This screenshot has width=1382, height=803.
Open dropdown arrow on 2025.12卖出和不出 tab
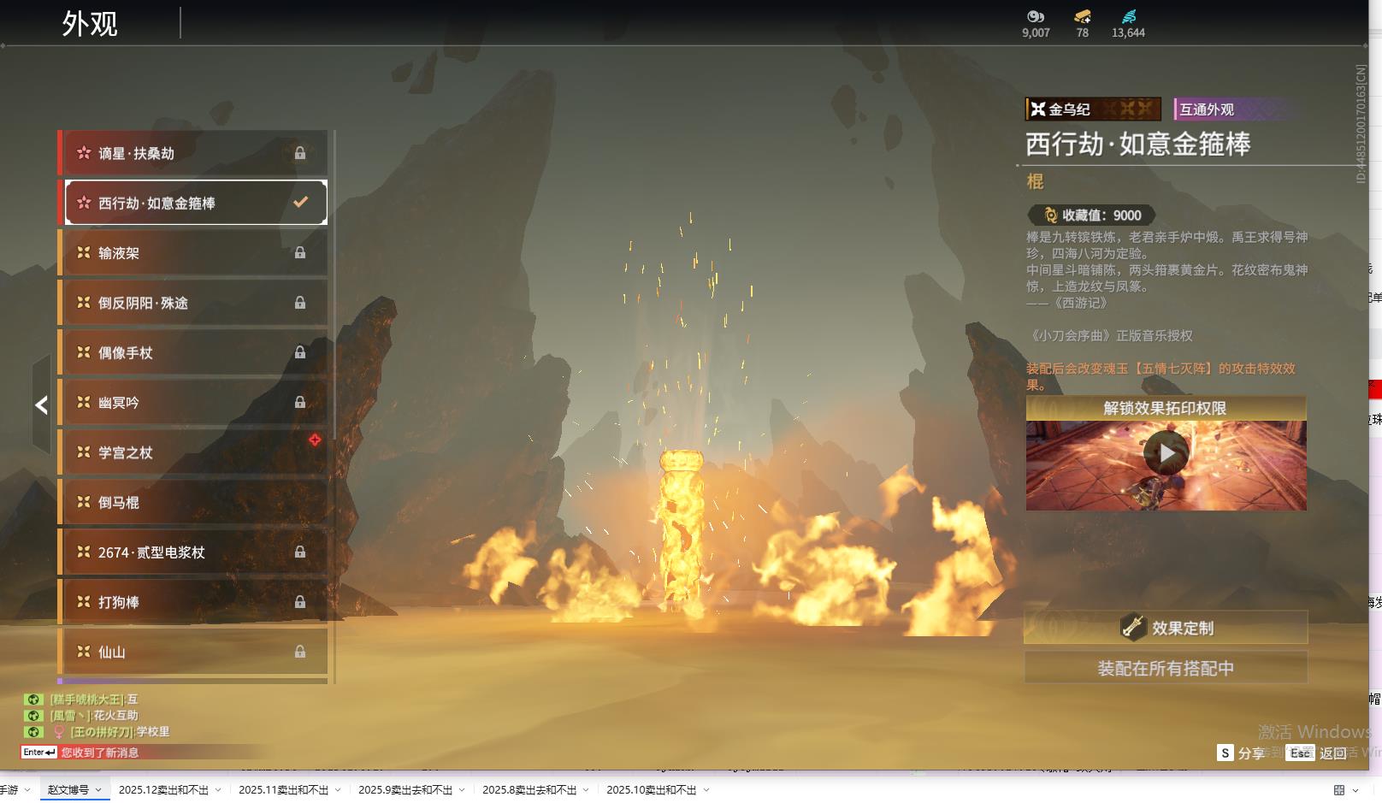[218, 790]
